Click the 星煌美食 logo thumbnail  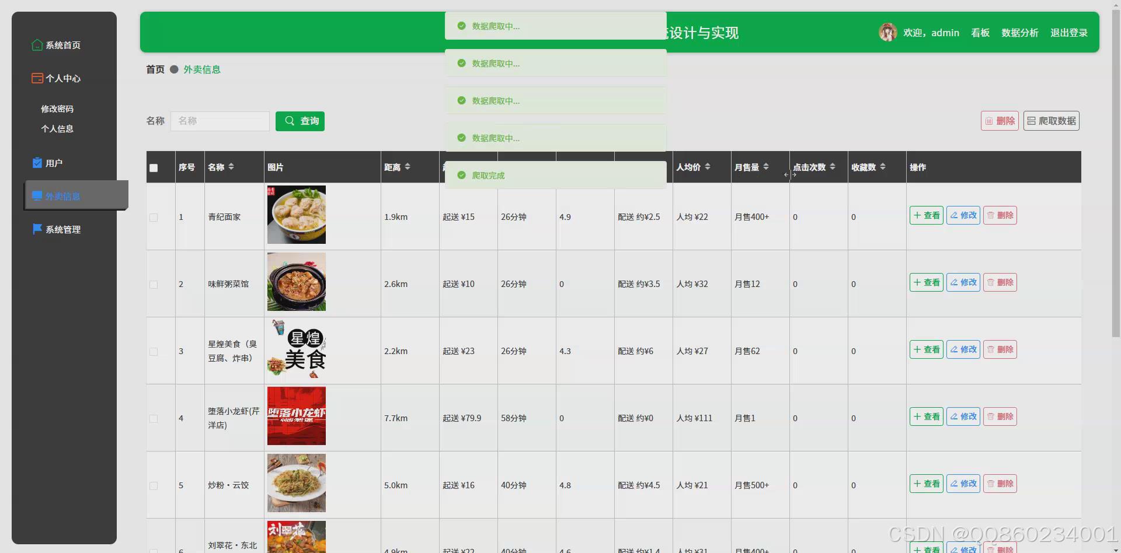pyautogui.click(x=297, y=349)
